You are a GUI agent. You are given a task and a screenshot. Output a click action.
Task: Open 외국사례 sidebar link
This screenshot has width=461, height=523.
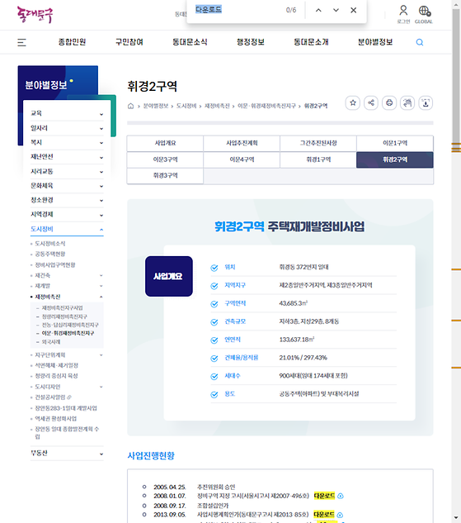tap(51, 342)
